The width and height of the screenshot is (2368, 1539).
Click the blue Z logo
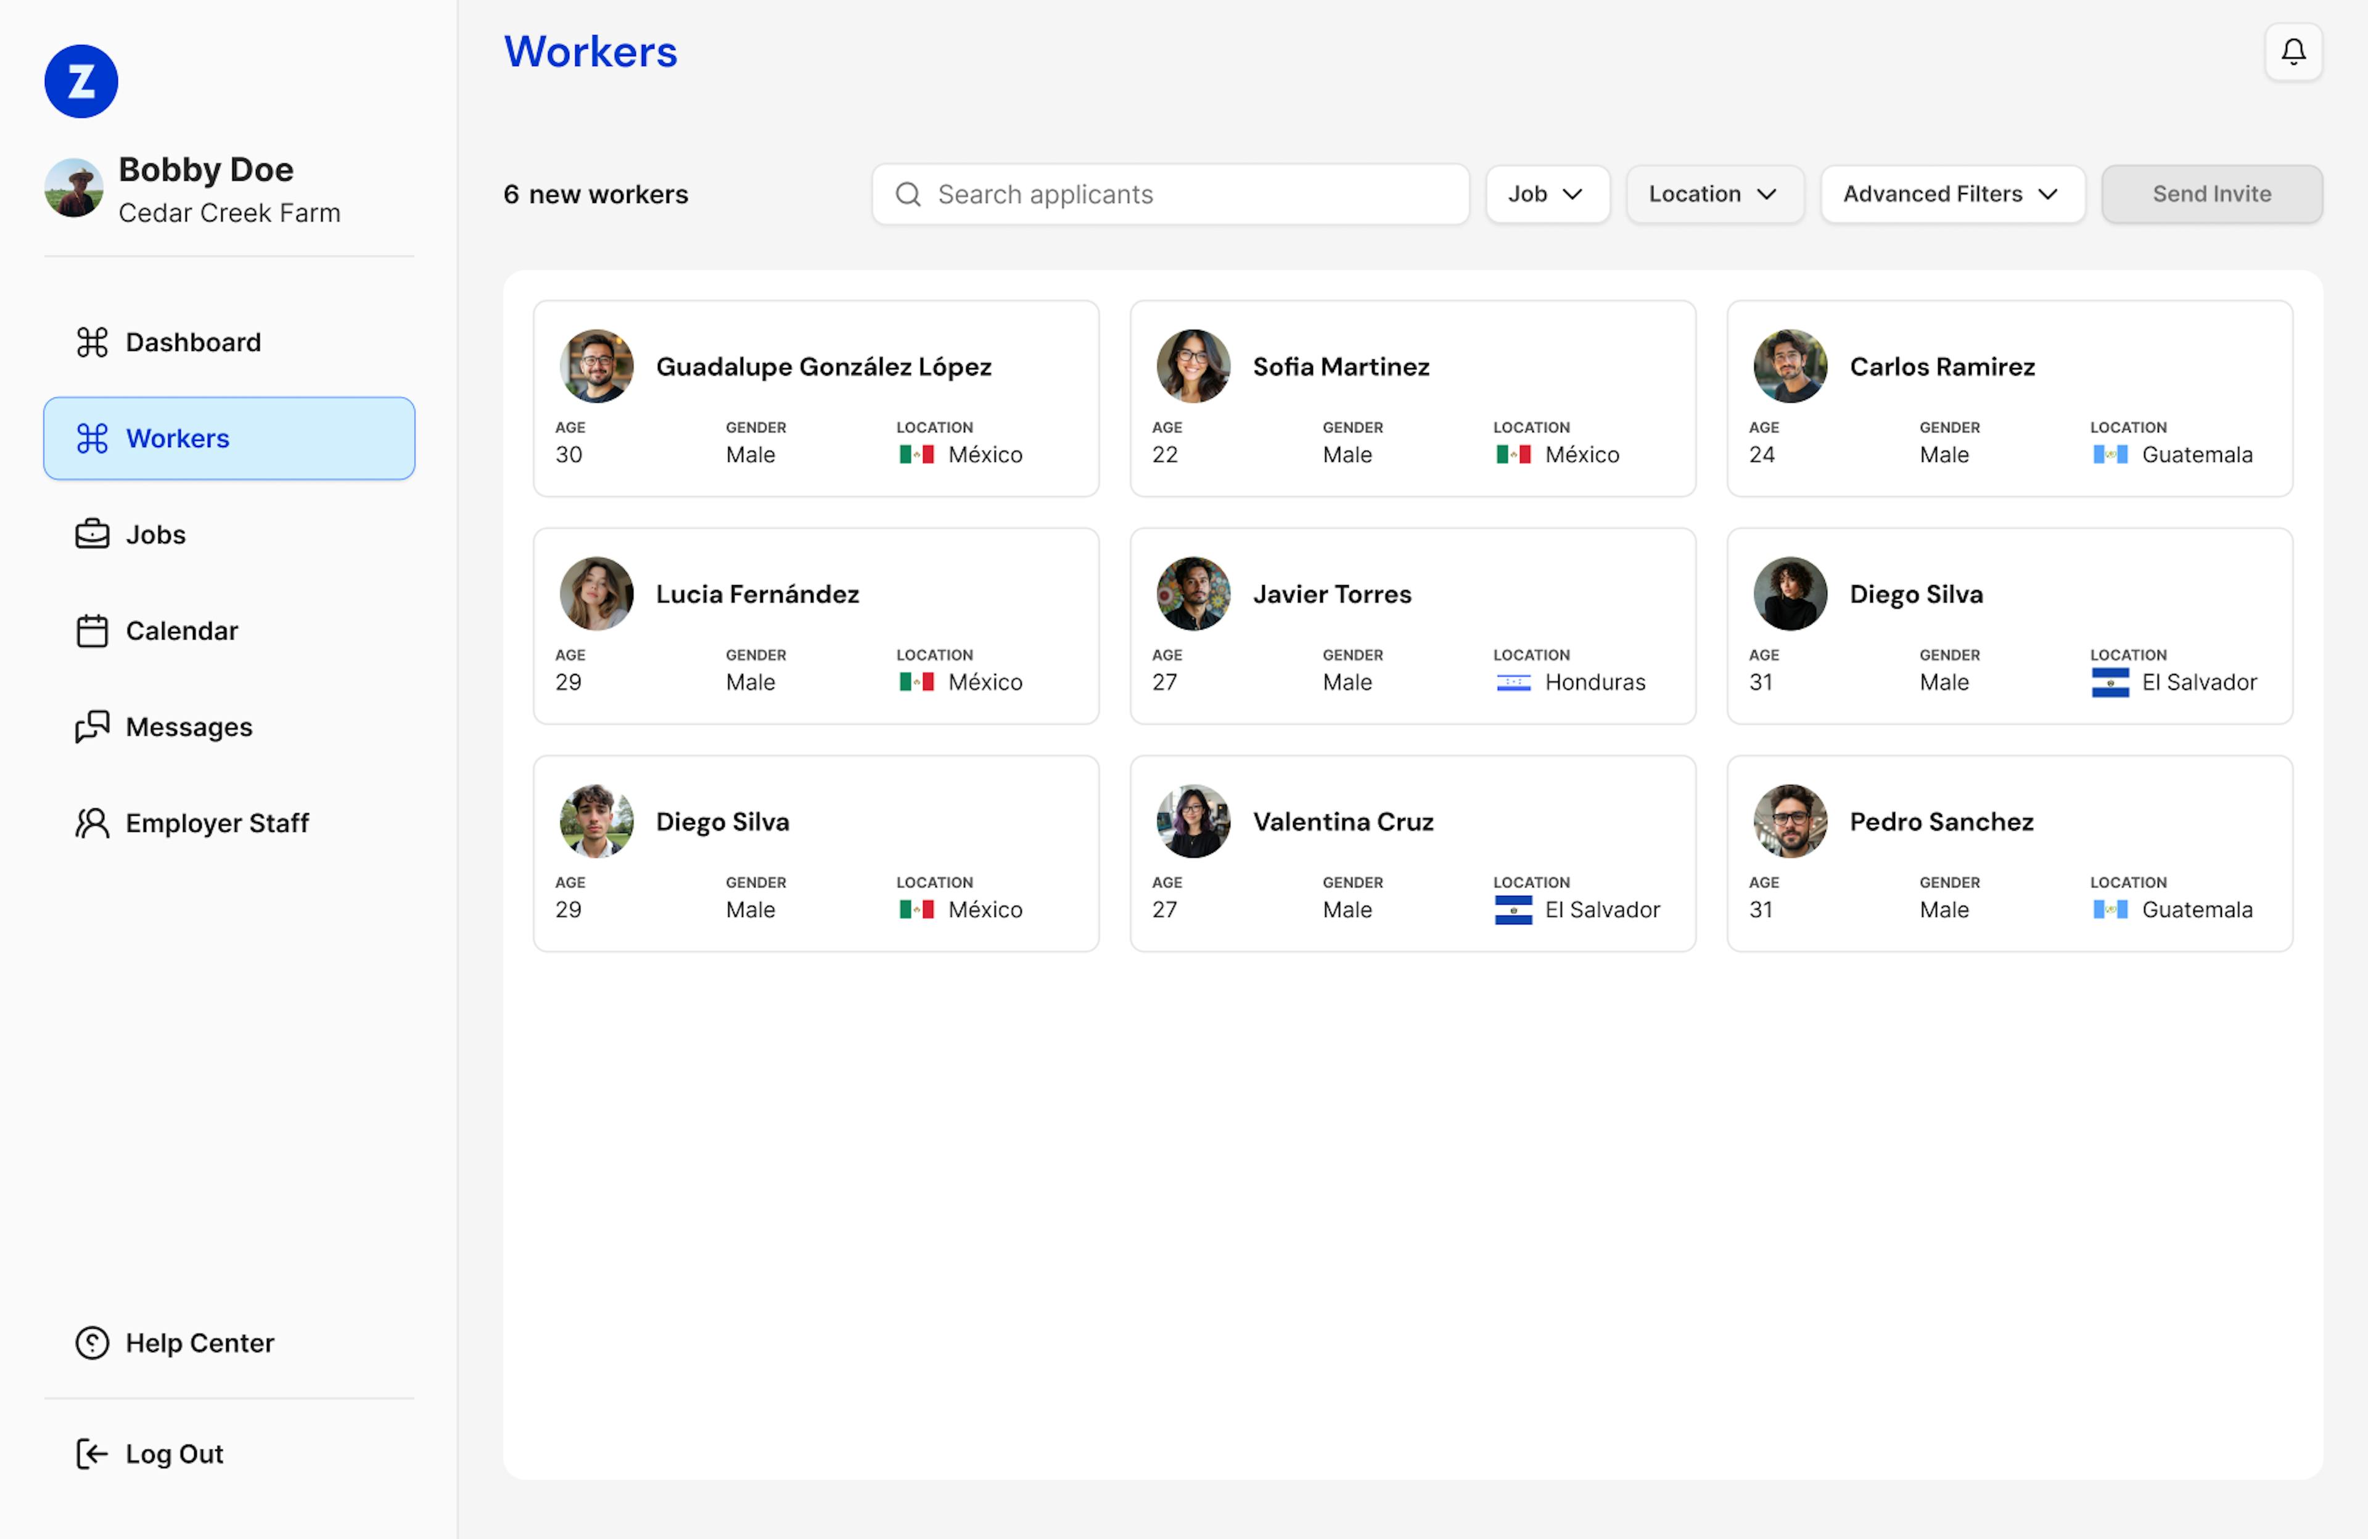(x=81, y=81)
